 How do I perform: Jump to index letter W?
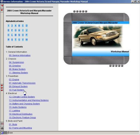(27, 40)
